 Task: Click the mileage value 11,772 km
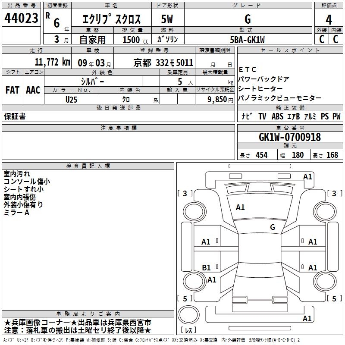[53, 62]
